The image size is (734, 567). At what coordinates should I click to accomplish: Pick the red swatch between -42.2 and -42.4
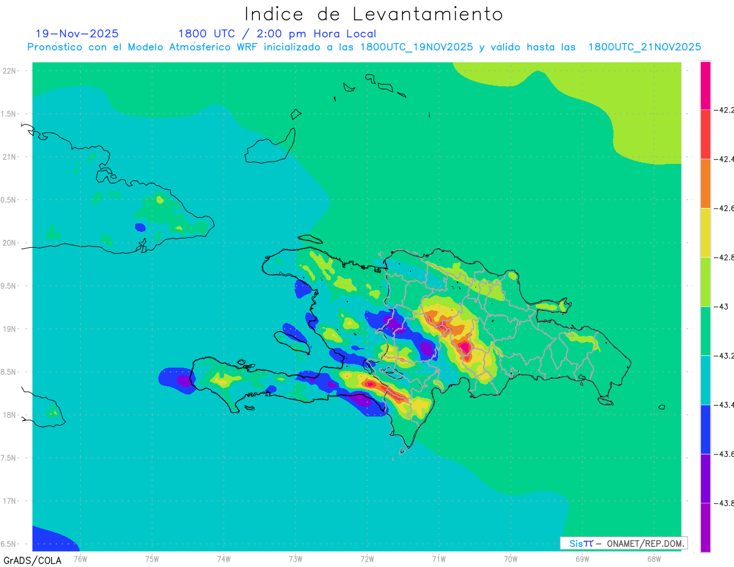click(705, 135)
